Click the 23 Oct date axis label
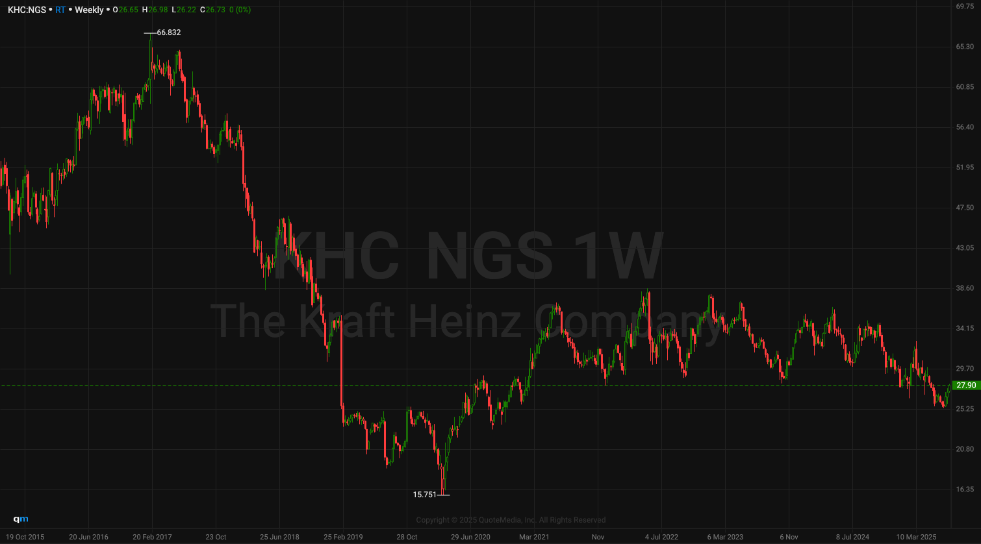 click(x=216, y=537)
